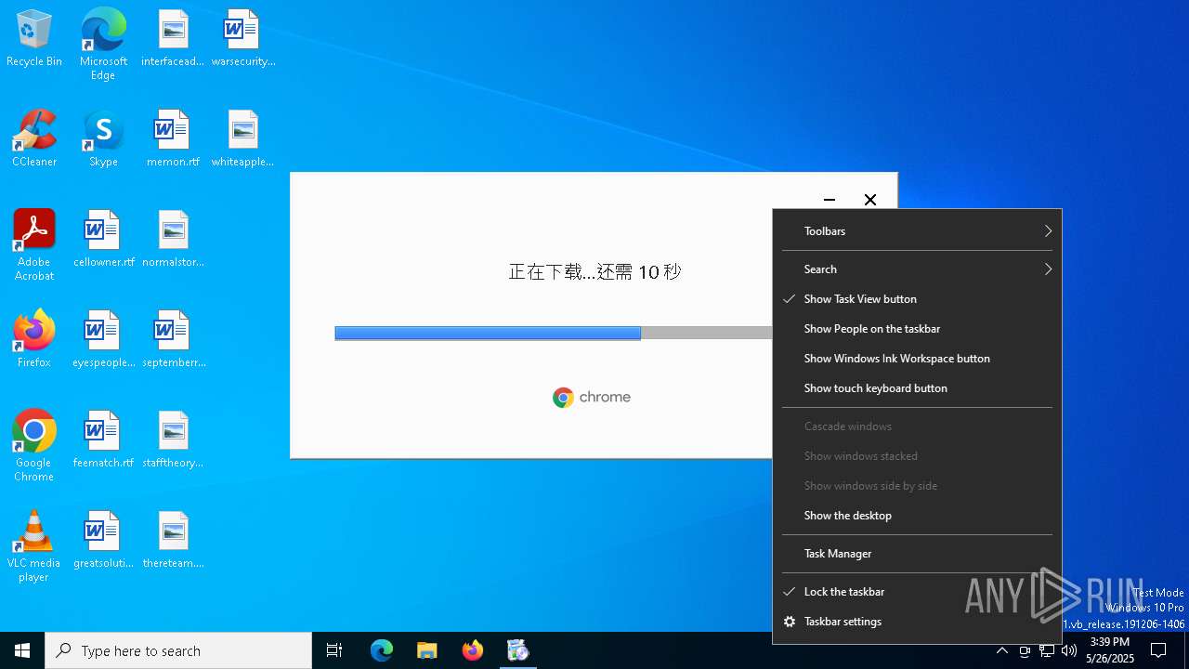Open Task Manager from context menu
Viewport: 1189px width, 669px height.
point(917,554)
